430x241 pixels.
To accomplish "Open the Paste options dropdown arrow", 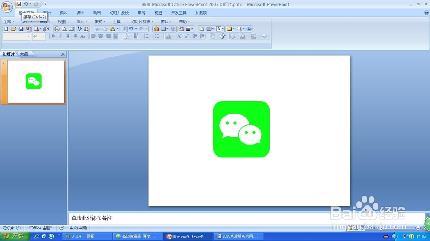I will point(118,29).
